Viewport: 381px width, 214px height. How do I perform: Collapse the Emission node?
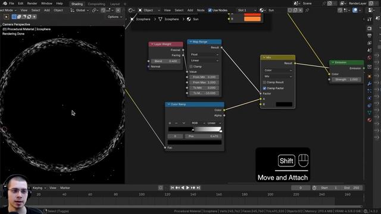click(333, 62)
